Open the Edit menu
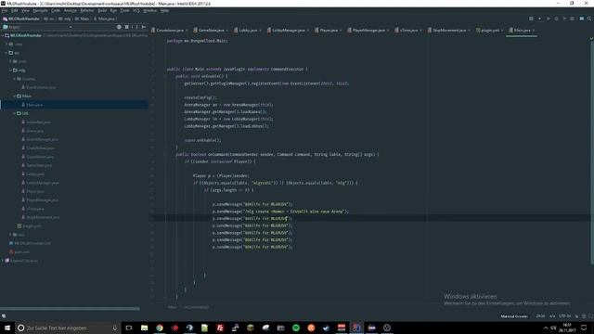594x334 pixels. pos(15,10)
